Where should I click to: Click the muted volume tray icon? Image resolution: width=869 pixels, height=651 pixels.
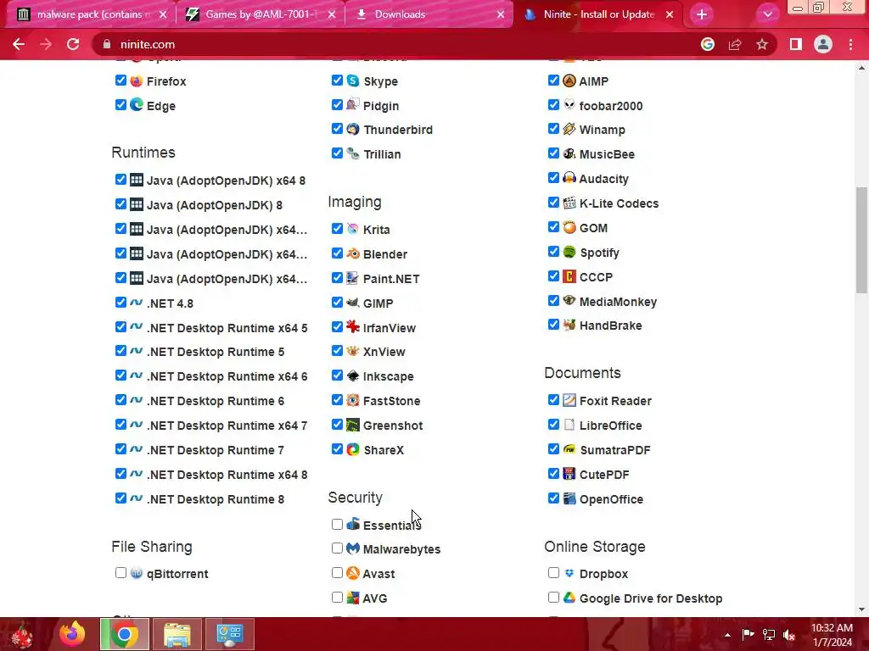pyautogui.click(x=789, y=635)
